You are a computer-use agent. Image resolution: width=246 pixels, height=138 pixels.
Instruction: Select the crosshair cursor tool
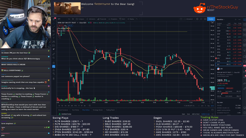(x=54, y=23)
